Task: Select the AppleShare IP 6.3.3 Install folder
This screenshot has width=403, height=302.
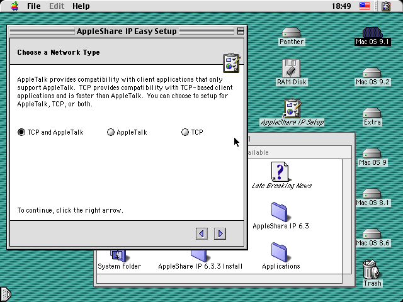Action: (x=199, y=256)
